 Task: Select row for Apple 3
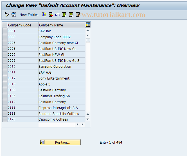pos(5,84)
